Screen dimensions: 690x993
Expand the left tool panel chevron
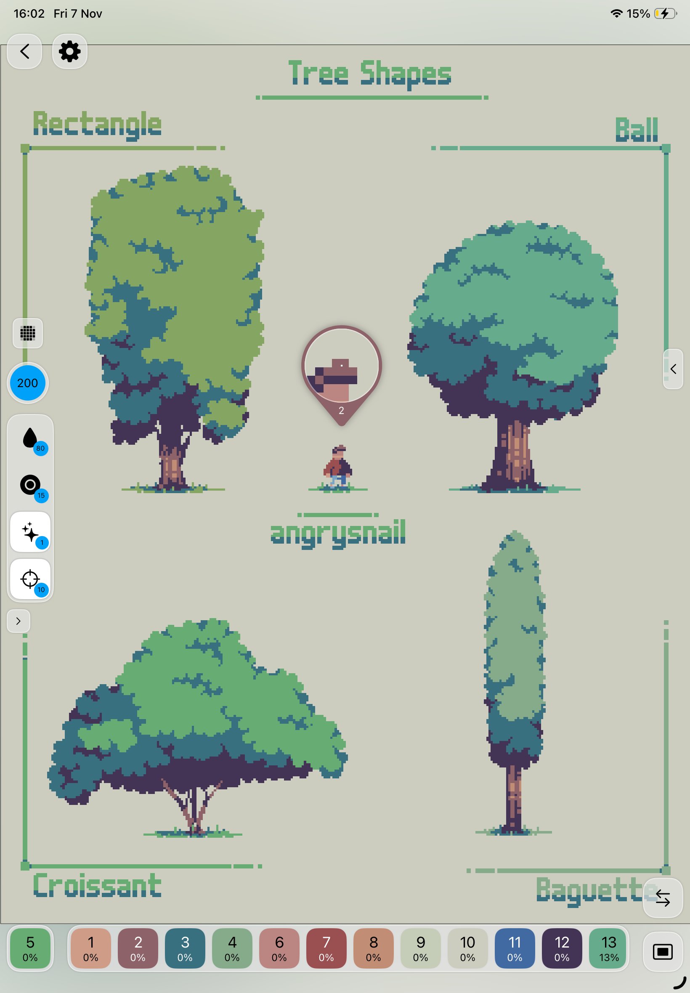18,621
